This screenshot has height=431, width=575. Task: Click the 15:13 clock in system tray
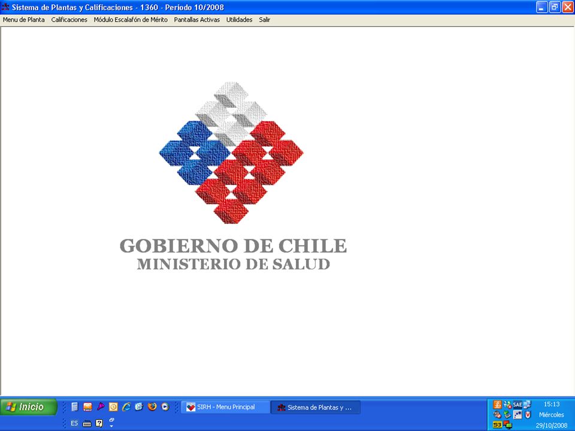click(552, 404)
